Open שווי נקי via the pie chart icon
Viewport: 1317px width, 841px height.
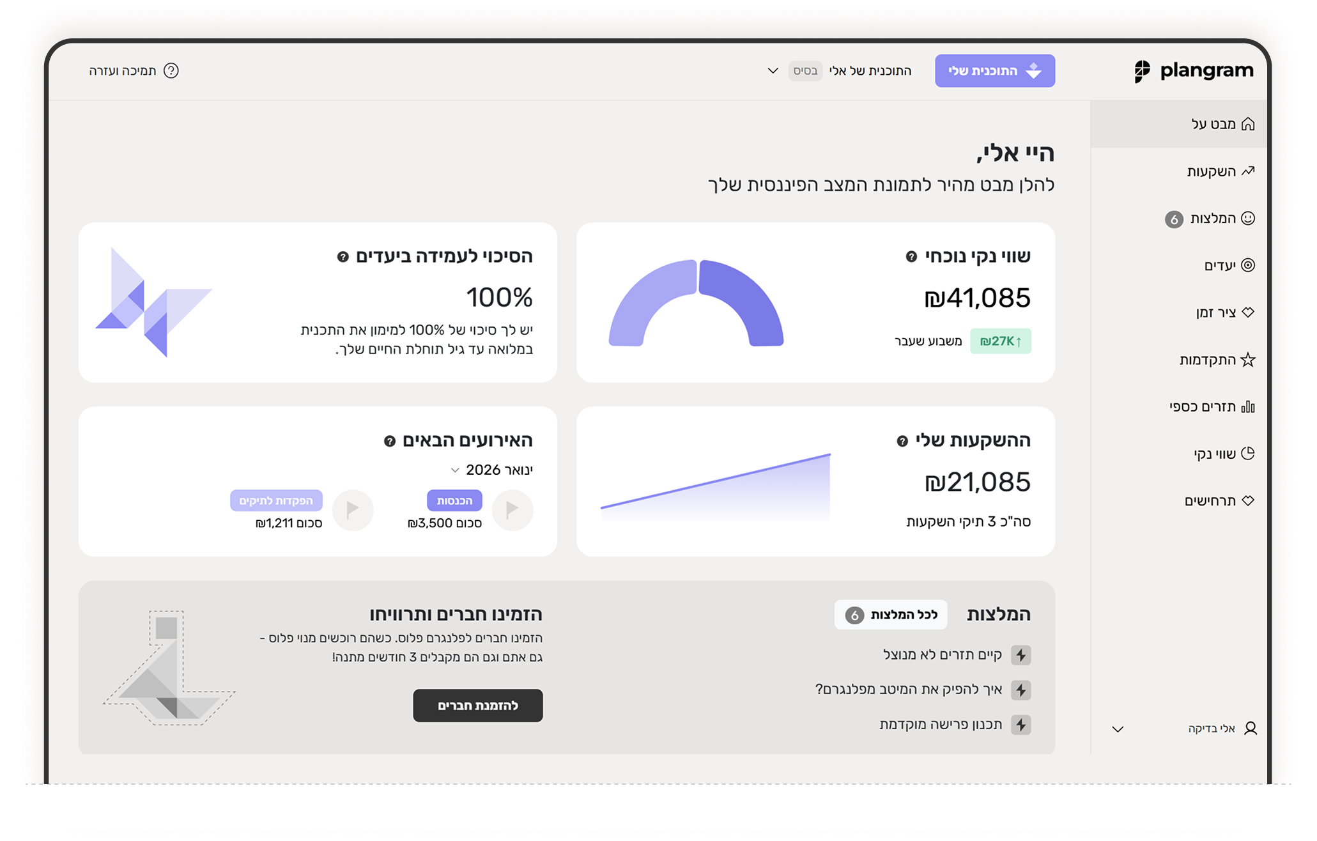pos(1247,453)
